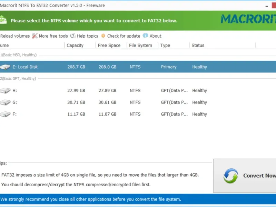
Task: Click Healthy status in G: row
Action: click(x=199, y=102)
